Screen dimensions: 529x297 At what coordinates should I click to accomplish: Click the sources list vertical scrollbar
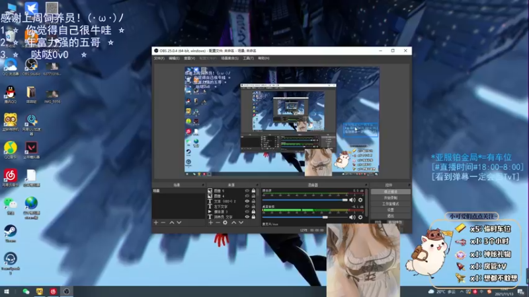point(259,193)
